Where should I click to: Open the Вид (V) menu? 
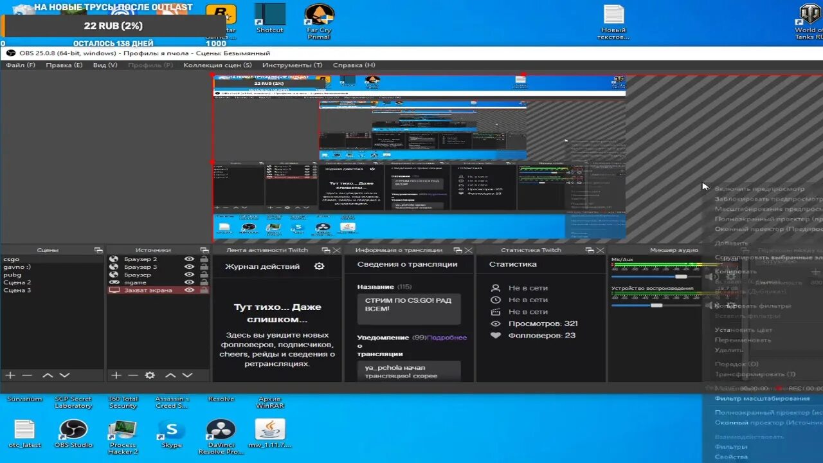(x=105, y=65)
